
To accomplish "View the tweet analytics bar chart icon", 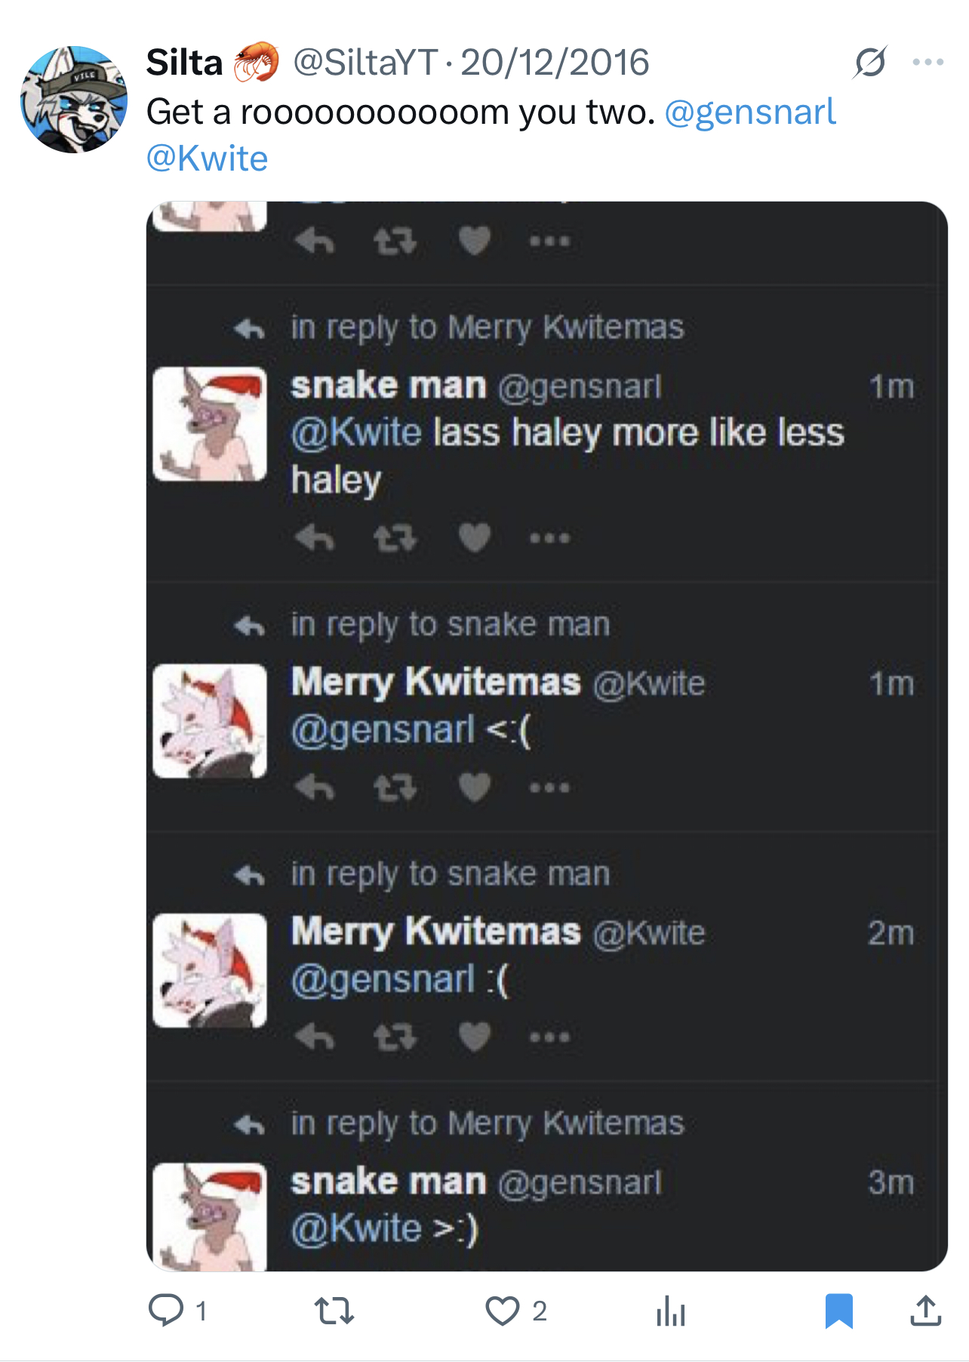I will click(x=670, y=1311).
